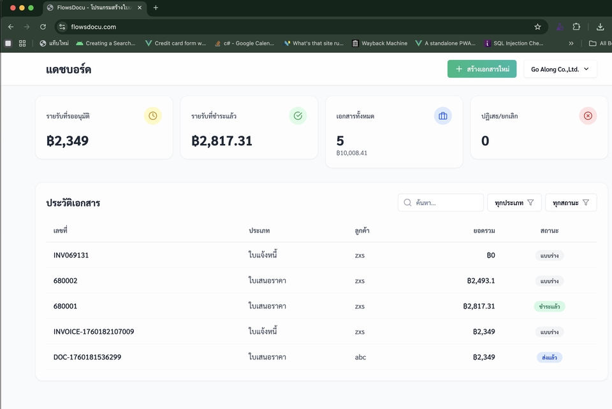
Task: Click the red X icon on rejected card
Action: [x=588, y=116]
